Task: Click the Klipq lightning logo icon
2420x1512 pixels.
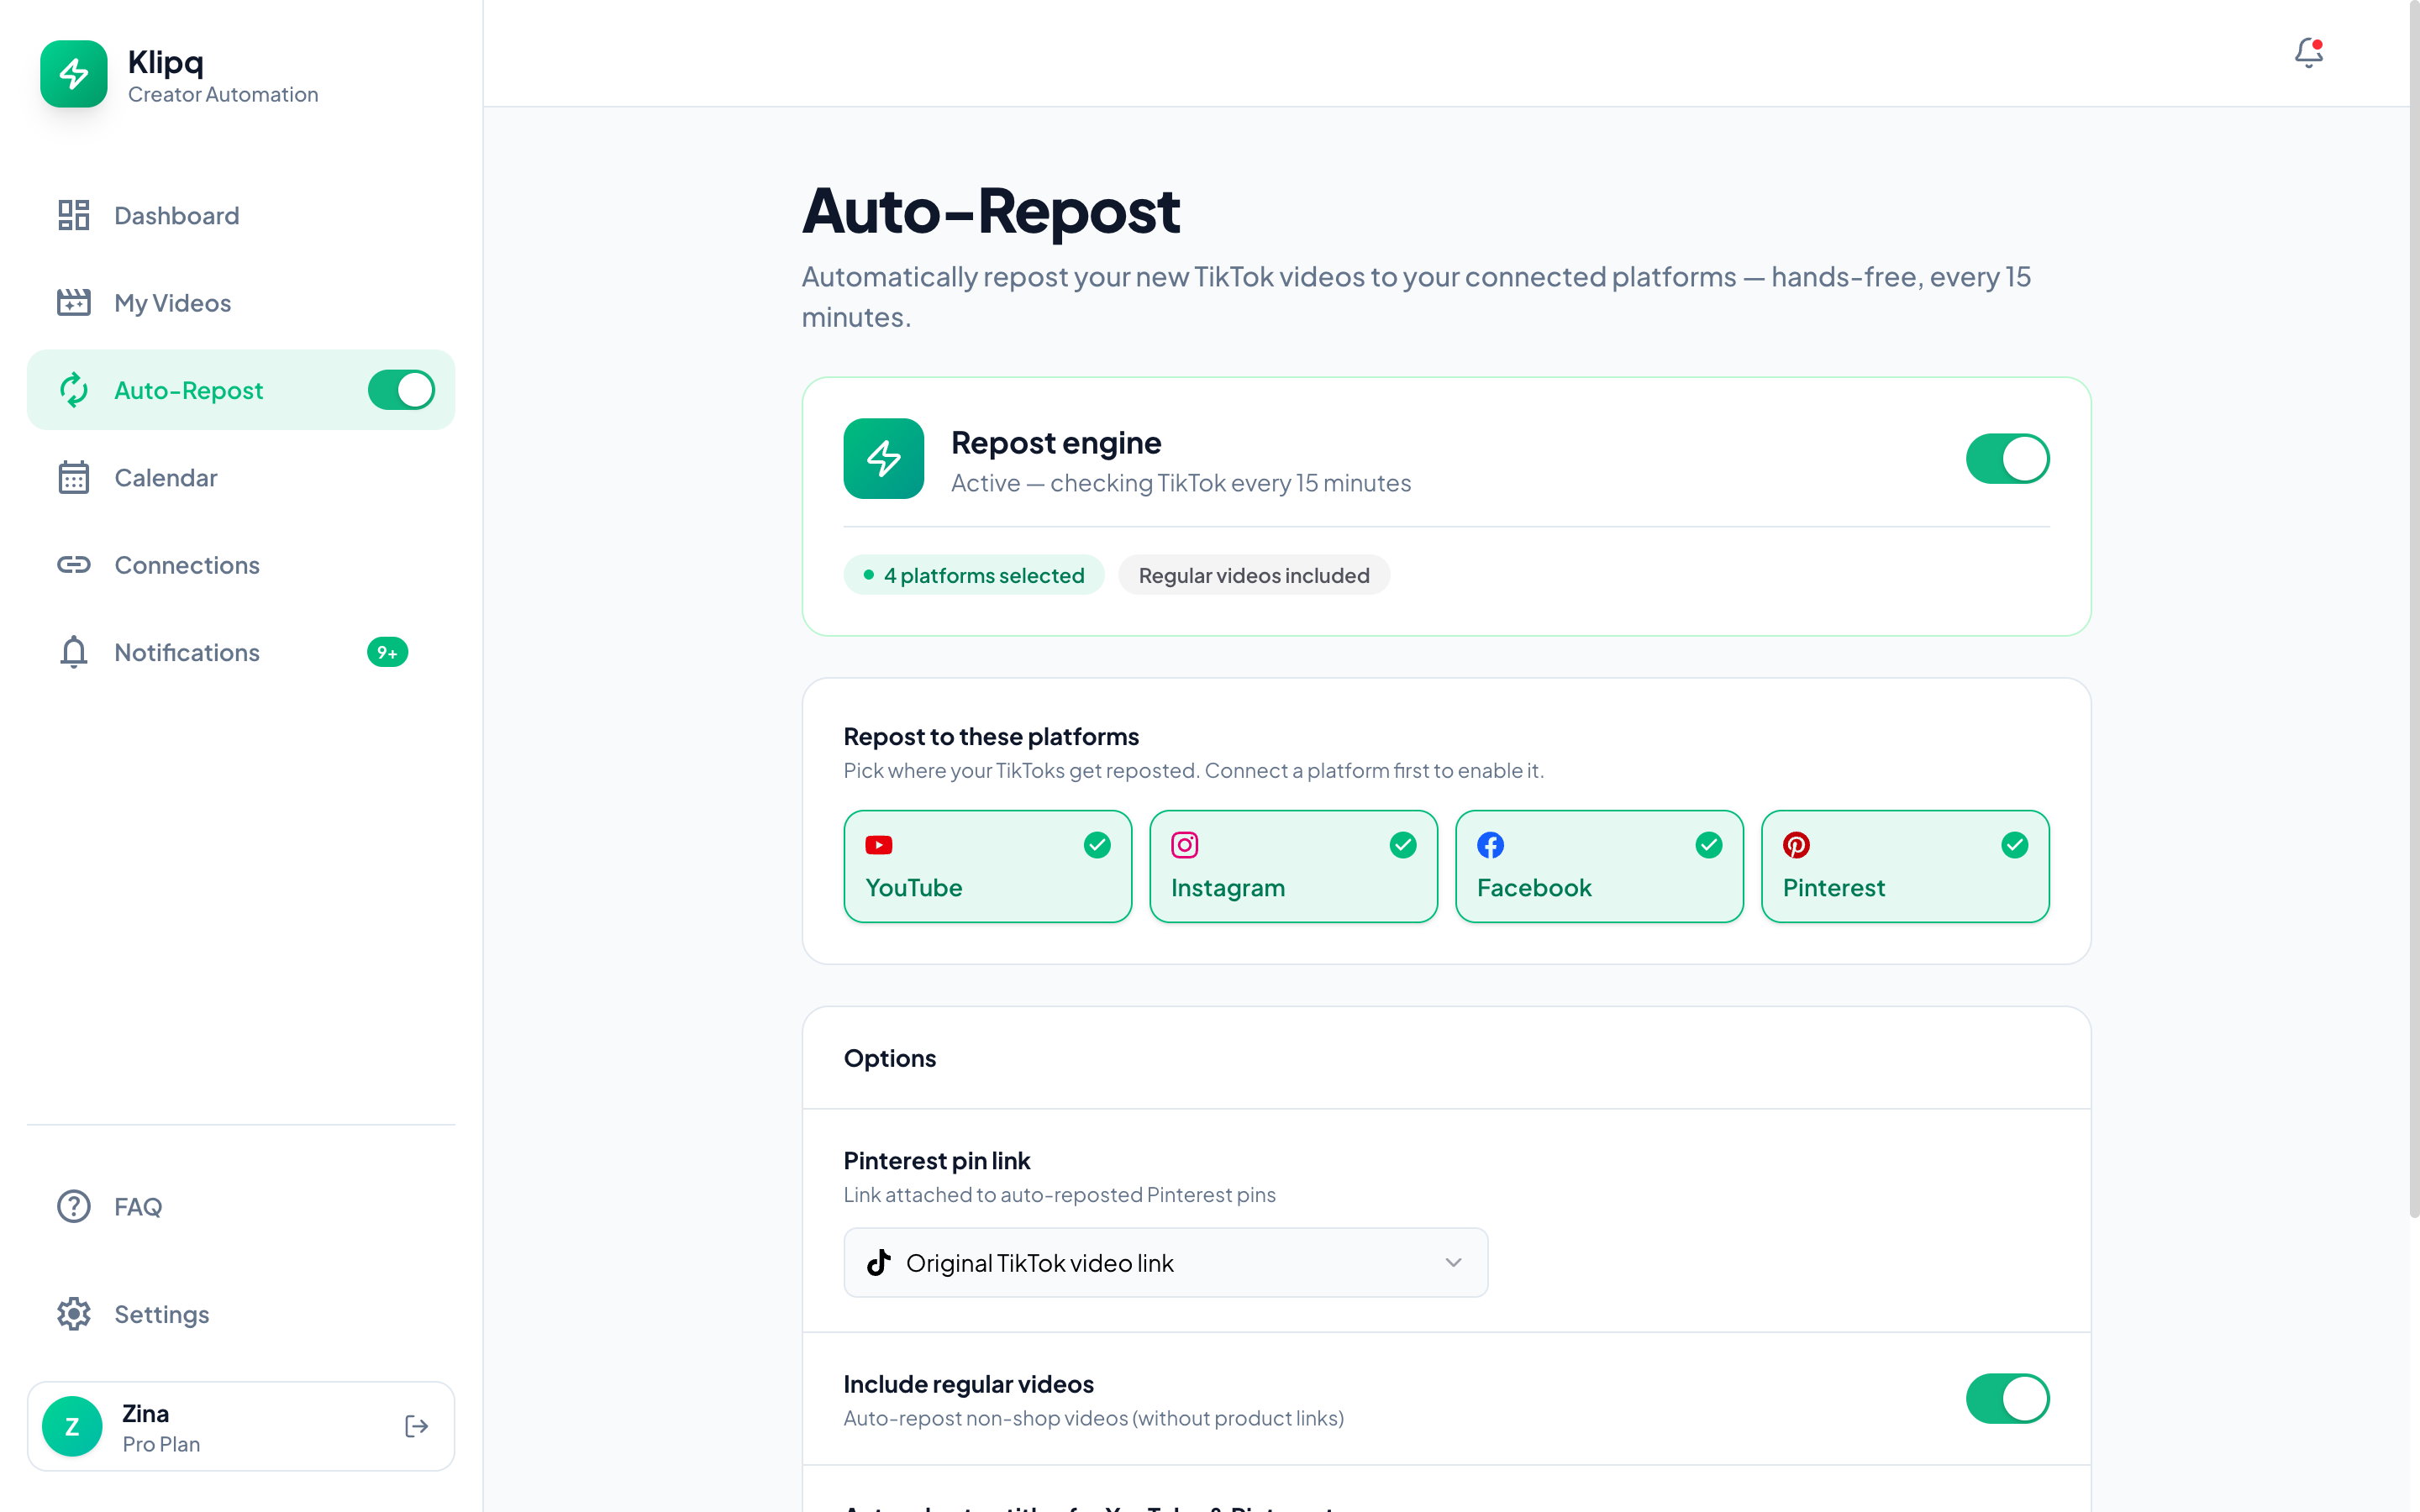Action: click(x=73, y=74)
